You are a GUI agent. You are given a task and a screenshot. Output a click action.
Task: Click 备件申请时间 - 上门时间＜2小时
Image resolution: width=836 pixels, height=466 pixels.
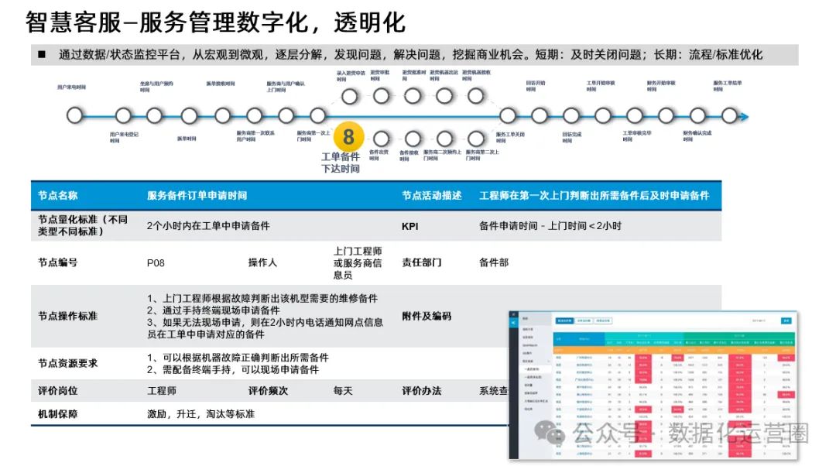coord(550,226)
